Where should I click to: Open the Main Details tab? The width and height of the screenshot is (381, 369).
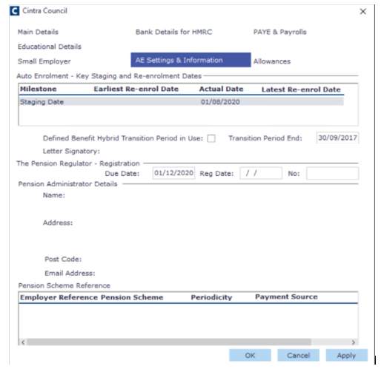coord(38,32)
